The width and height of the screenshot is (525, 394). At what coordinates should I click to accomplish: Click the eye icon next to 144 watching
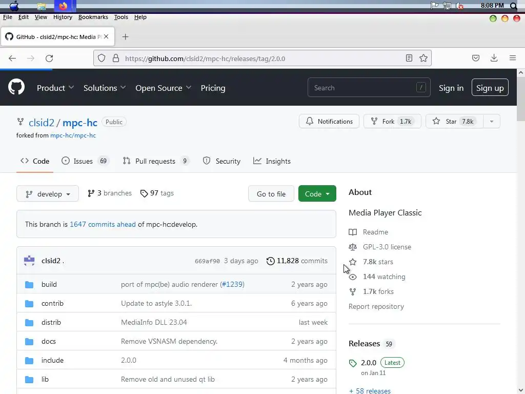[x=353, y=277]
